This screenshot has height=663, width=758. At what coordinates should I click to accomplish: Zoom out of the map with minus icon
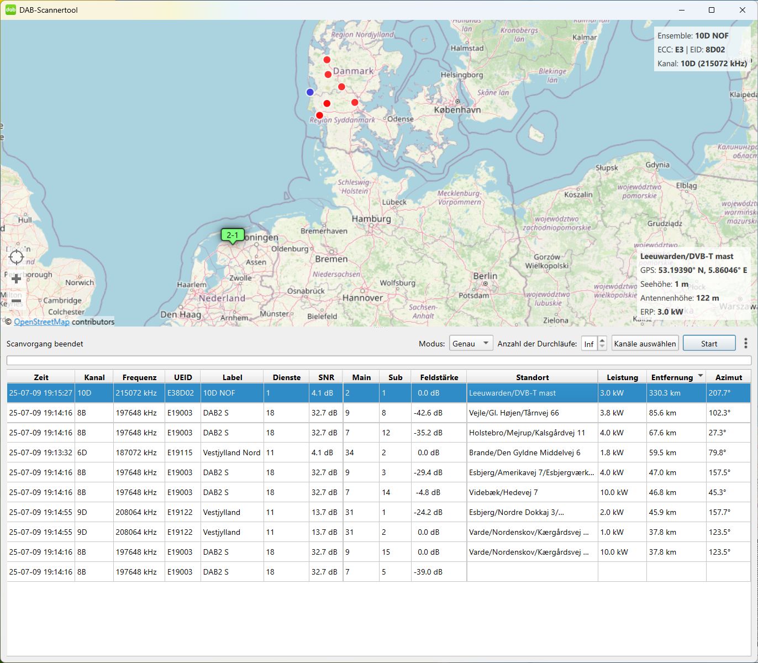[x=17, y=301]
